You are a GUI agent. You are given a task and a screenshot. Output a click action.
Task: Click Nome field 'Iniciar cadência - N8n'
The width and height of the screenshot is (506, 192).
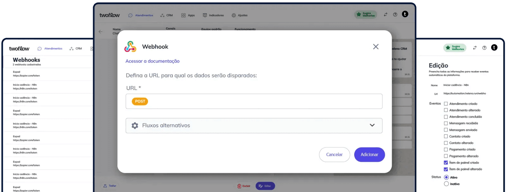point(456,85)
